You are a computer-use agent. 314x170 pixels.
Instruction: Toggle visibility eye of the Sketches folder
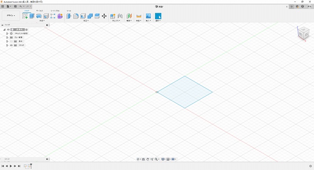[x=11, y=45]
